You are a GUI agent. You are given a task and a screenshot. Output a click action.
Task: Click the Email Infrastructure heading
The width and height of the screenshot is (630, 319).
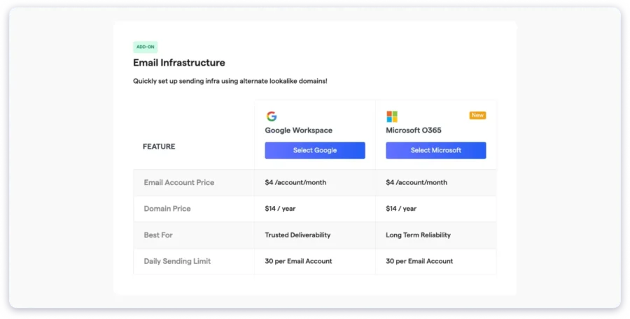pos(179,63)
